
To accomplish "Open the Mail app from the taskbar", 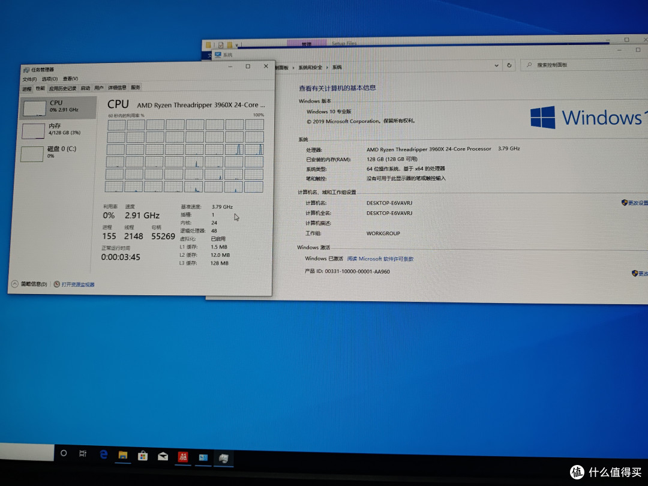I will click(163, 456).
